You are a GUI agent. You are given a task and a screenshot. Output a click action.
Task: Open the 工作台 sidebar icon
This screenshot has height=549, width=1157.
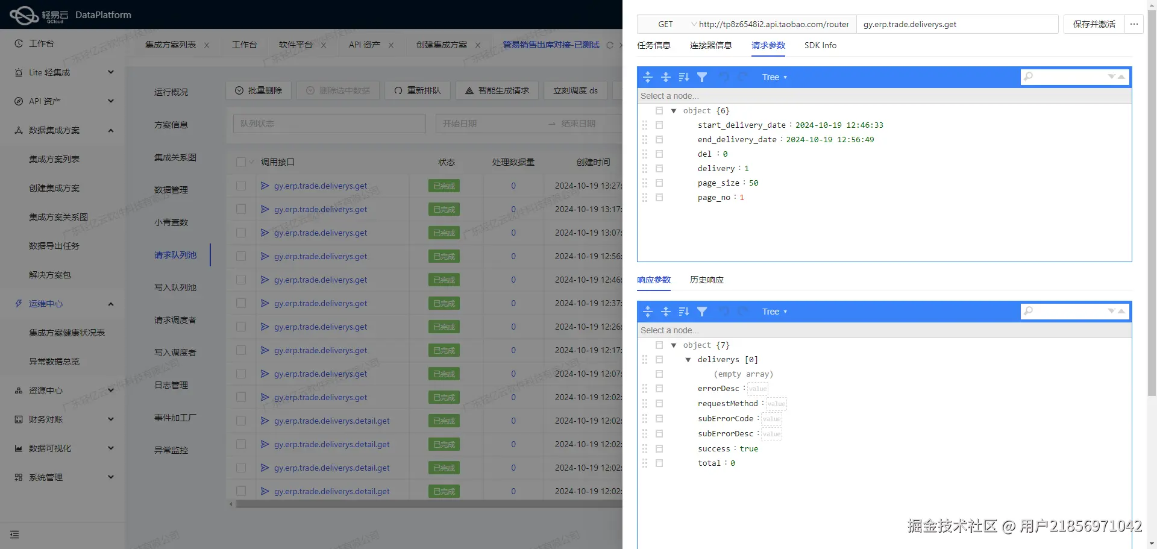coord(17,43)
